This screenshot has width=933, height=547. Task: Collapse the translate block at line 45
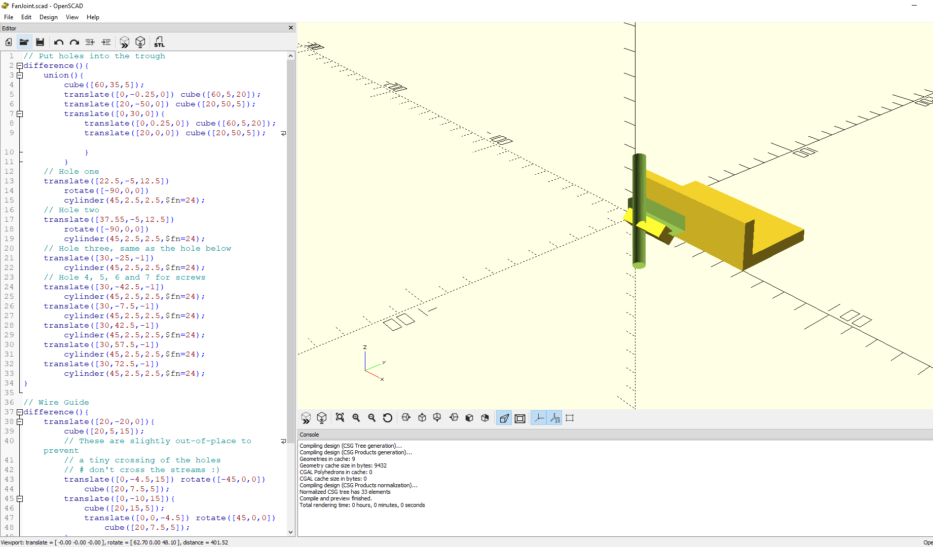click(x=20, y=499)
